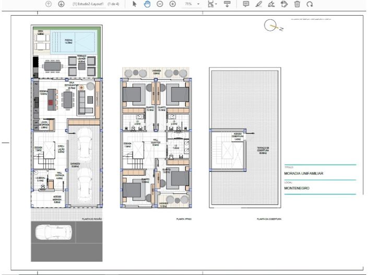368x275 pixels.
Task: Toggle the scrolling mode keyboard-style icon
Action: (227, 4)
